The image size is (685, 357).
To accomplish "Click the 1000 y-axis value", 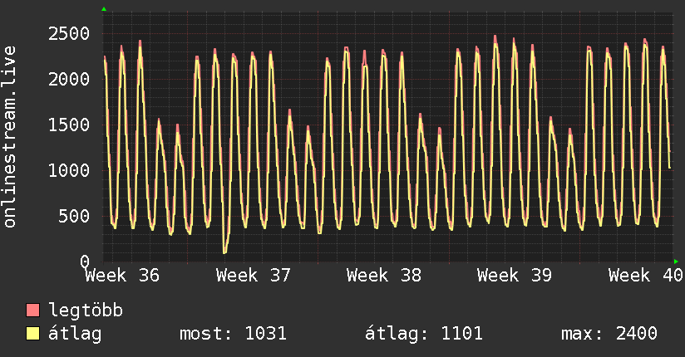I will click(x=69, y=171).
